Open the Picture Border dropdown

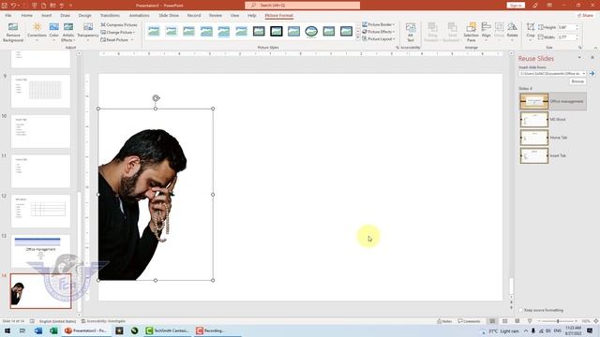pos(378,24)
